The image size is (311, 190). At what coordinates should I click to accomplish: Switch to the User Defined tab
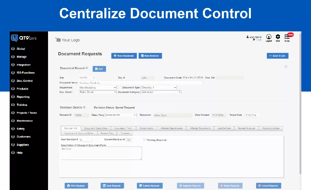(224, 129)
